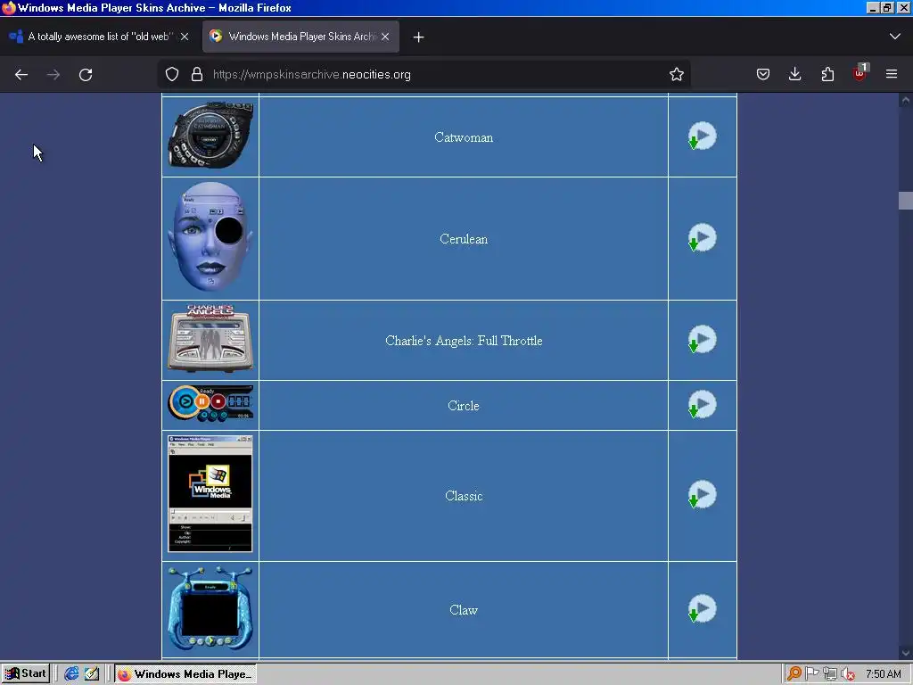Viewport: 913px width, 685px height.
Task: Open the Classic skin thumbnail
Action: click(x=210, y=494)
